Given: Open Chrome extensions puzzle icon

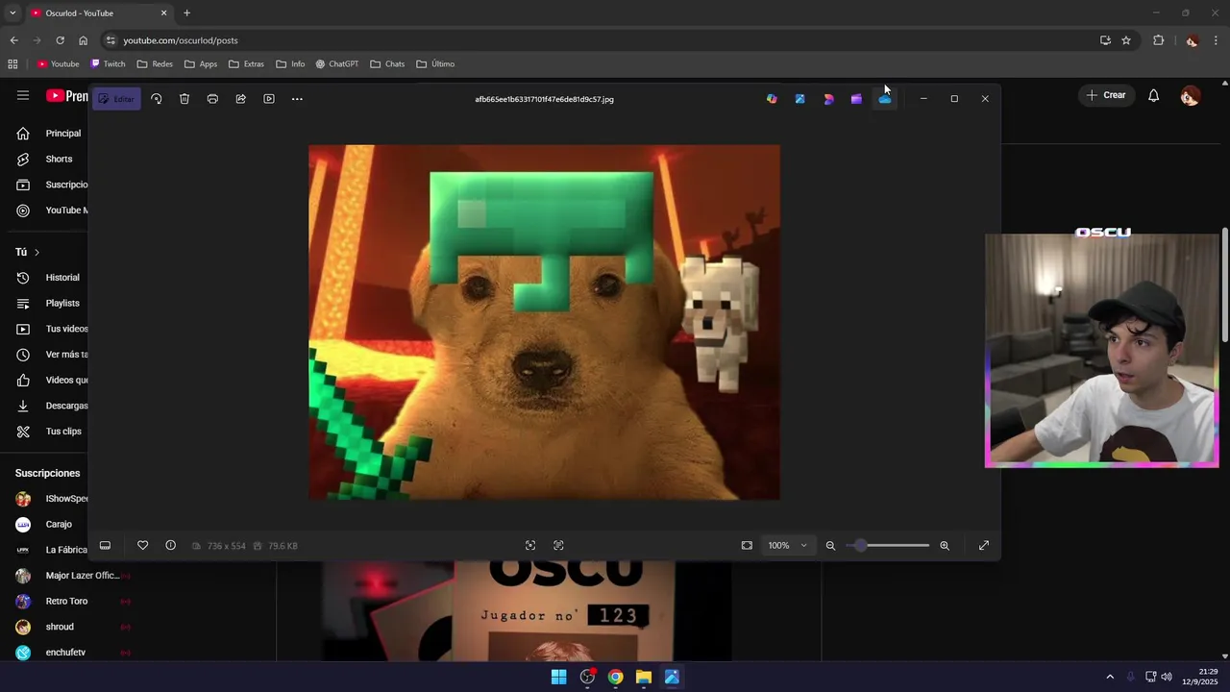Looking at the screenshot, I should [1158, 40].
